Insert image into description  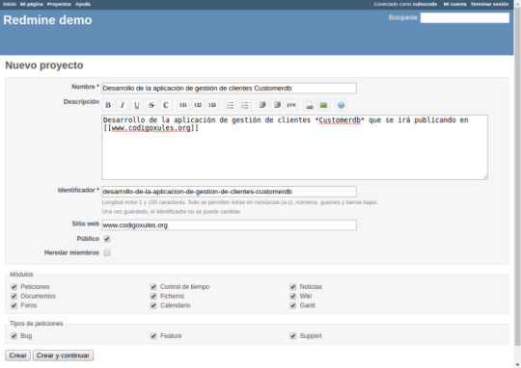323,105
